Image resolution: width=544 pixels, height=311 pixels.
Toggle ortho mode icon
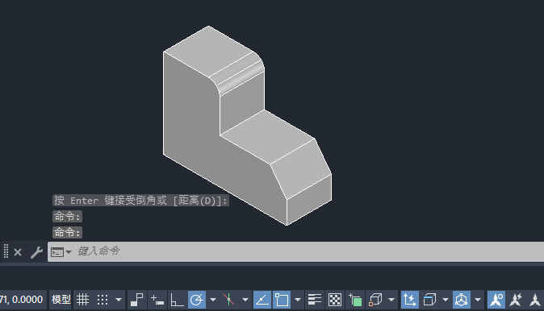coord(177,300)
